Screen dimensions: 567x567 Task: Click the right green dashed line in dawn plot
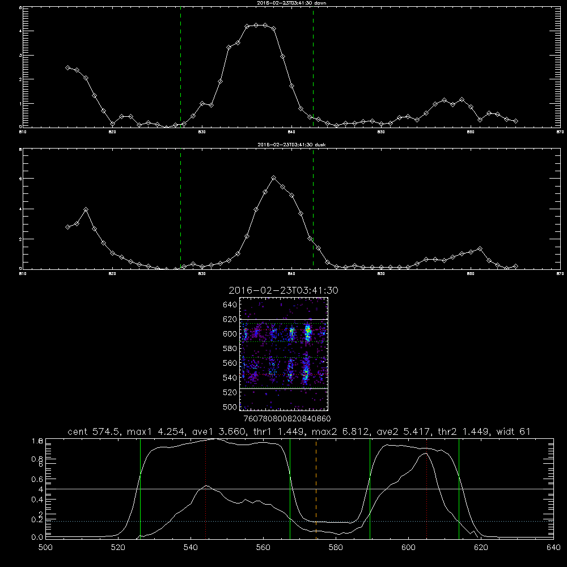point(313,67)
